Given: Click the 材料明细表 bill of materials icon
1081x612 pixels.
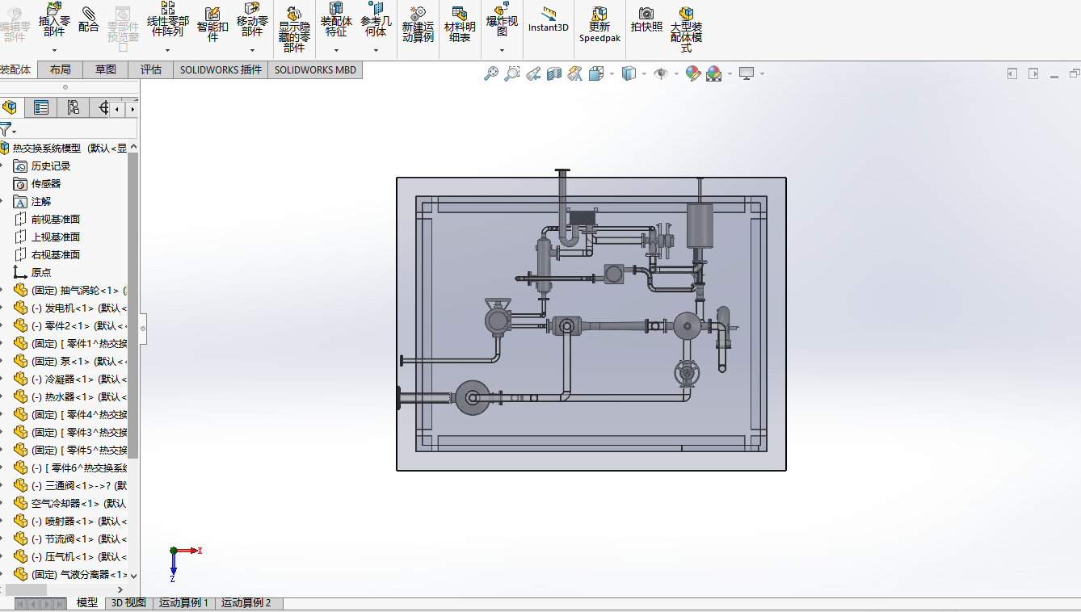Looking at the screenshot, I should pyautogui.click(x=459, y=24).
